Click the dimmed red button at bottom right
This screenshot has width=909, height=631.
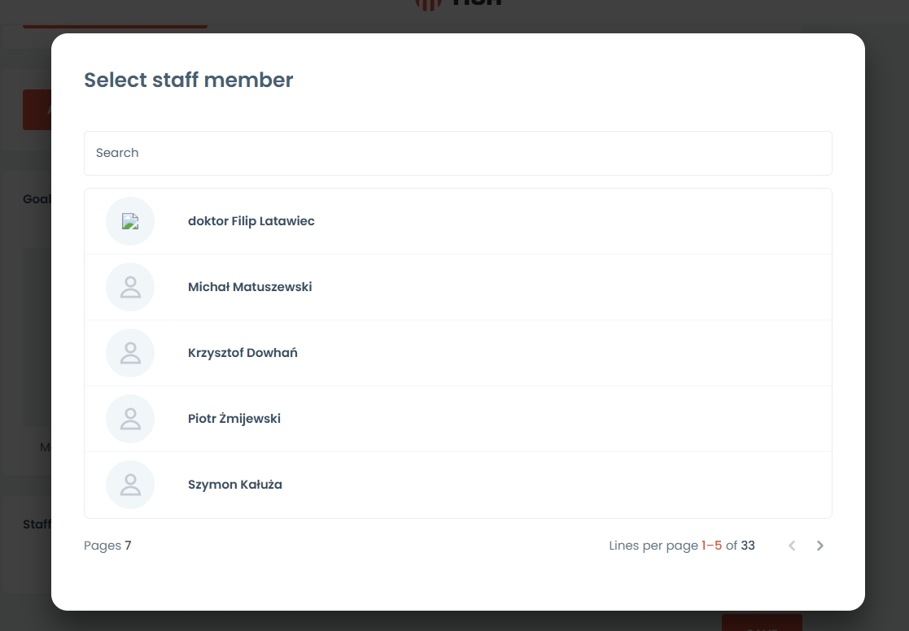tap(761, 623)
